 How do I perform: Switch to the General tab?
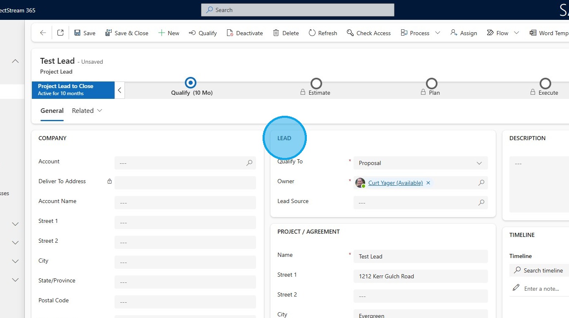(52, 111)
